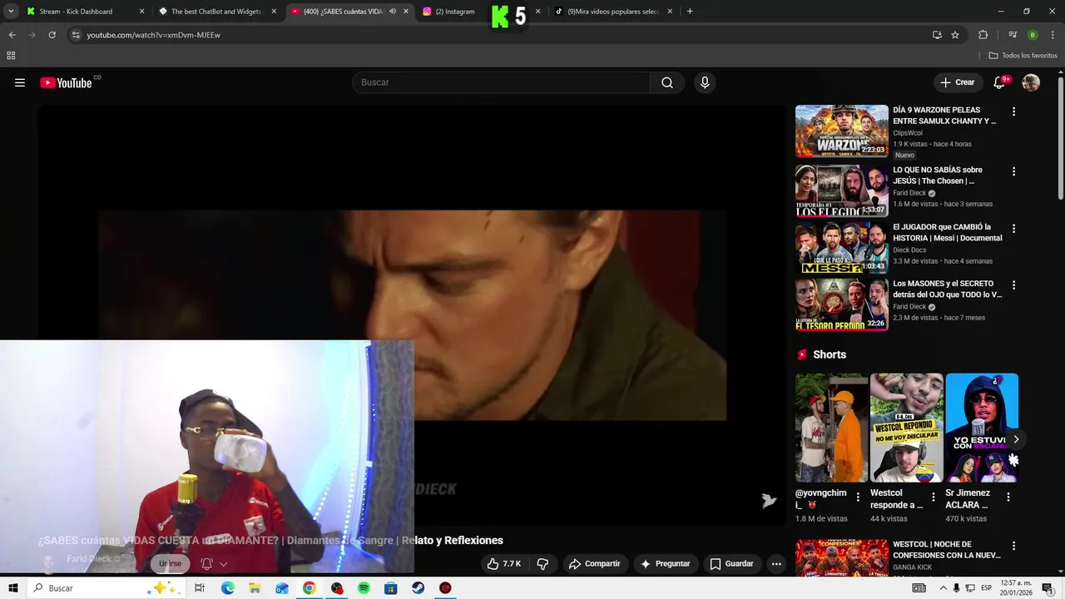Viewport: 1065px width, 599px height.
Task: Open more actions ellipsis under video
Action: click(776, 563)
